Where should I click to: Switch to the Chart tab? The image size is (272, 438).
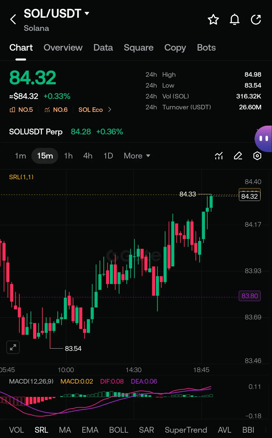point(21,48)
